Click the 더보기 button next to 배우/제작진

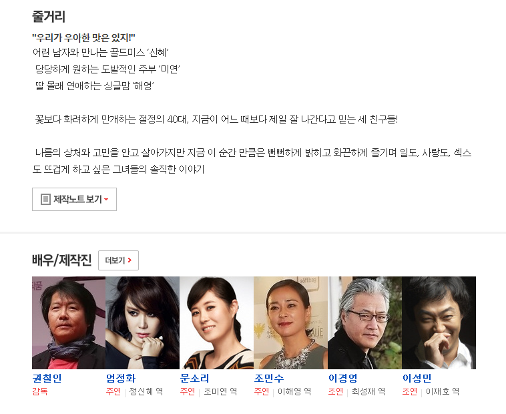[x=118, y=260]
